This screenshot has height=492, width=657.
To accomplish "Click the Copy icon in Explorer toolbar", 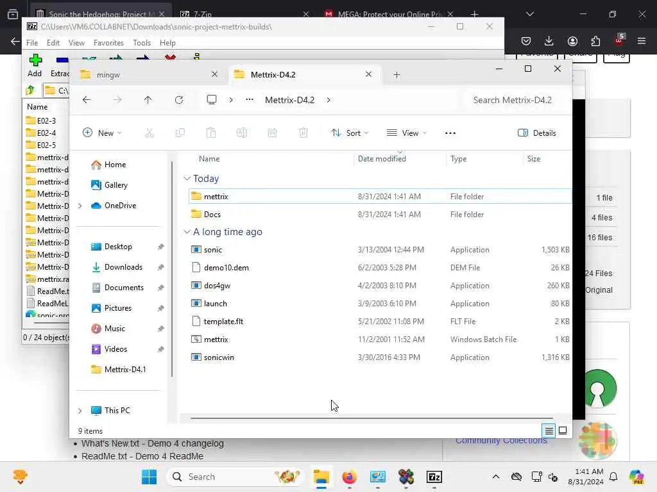I will click(180, 133).
